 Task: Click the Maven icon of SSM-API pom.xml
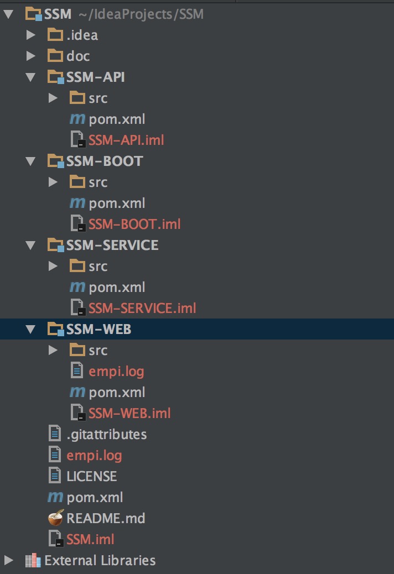coord(77,118)
